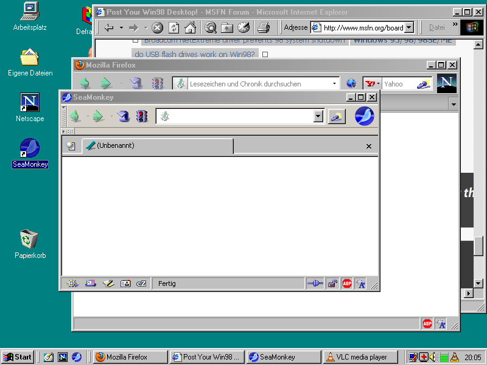487x365 pixels.
Task: Select Arbeitsplatz desktop icon
Action: (30, 16)
